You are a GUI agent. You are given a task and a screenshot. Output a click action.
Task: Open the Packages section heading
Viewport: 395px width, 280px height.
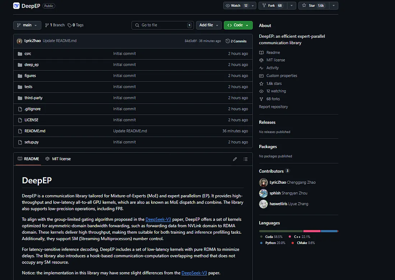pos(268,147)
